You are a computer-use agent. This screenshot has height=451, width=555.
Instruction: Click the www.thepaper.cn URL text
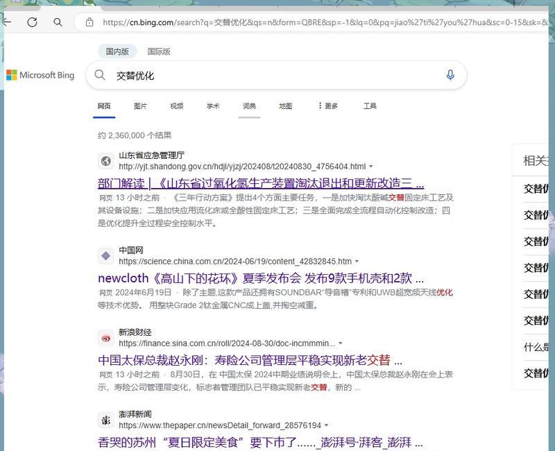[x=220, y=425]
